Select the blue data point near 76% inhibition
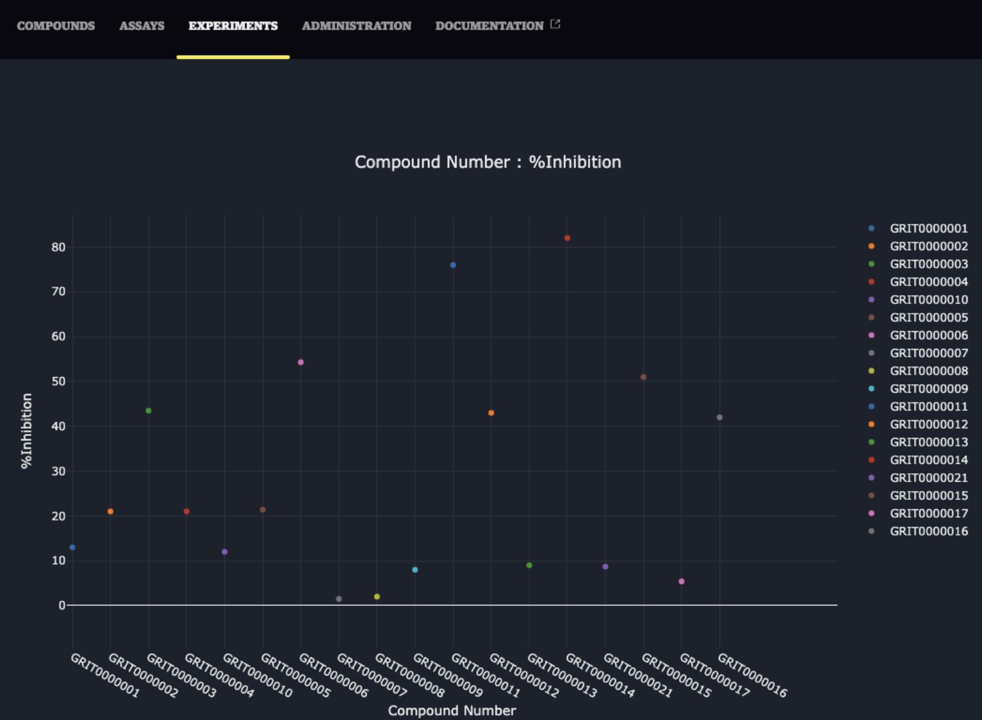The height and width of the screenshot is (720, 982). click(x=453, y=265)
